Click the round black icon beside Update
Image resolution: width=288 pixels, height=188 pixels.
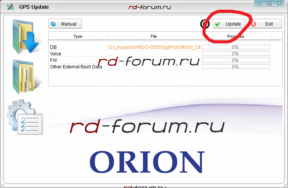pyautogui.click(x=205, y=24)
